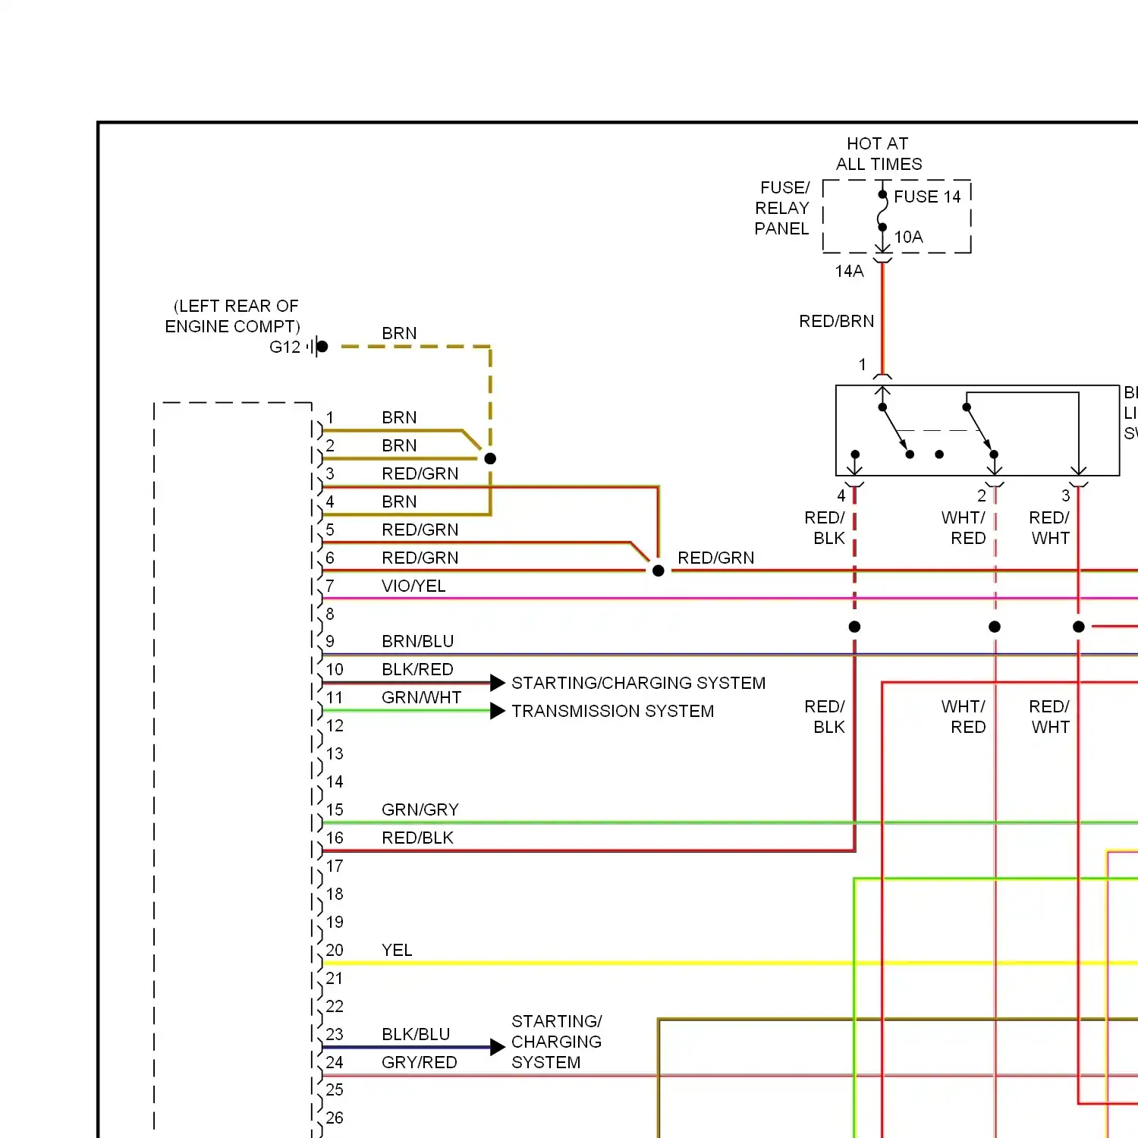Select the lower RED/WHT wire label
The width and height of the screenshot is (1138, 1138).
[x=1049, y=716]
